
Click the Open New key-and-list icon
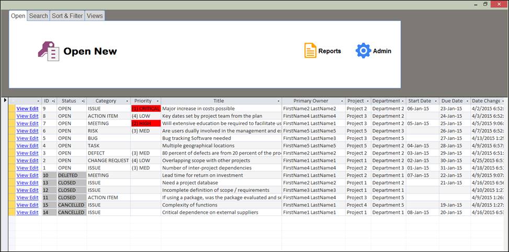coord(48,51)
